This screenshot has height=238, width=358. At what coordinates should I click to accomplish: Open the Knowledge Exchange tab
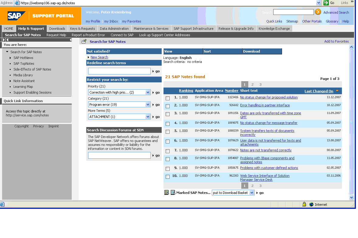coord(274,29)
